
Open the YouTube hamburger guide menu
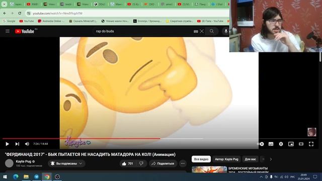pyautogui.click(x=8, y=31)
